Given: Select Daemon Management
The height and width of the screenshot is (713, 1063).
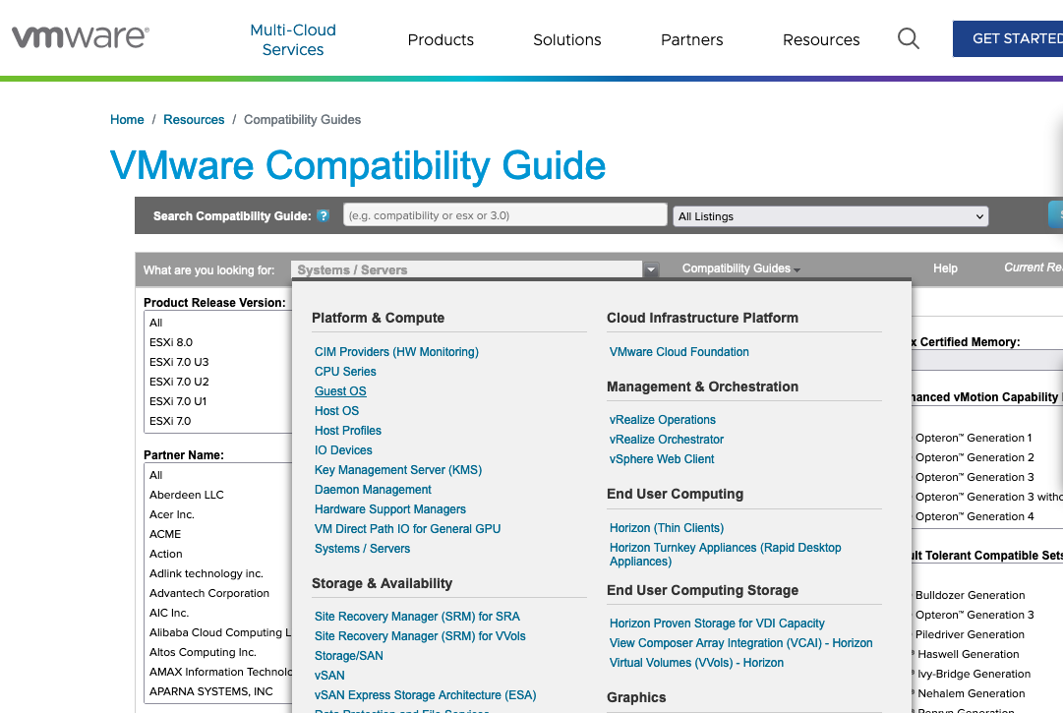Looking at the screenshot, I should click(373, 490).
